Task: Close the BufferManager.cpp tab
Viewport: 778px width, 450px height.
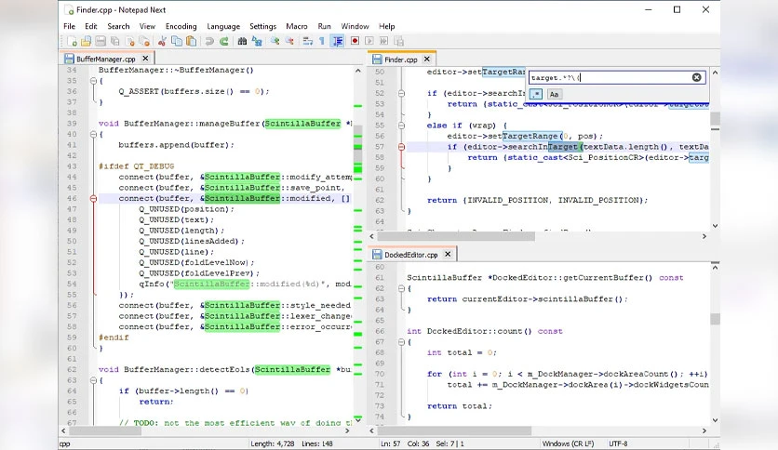Action: tap(145, 59)
